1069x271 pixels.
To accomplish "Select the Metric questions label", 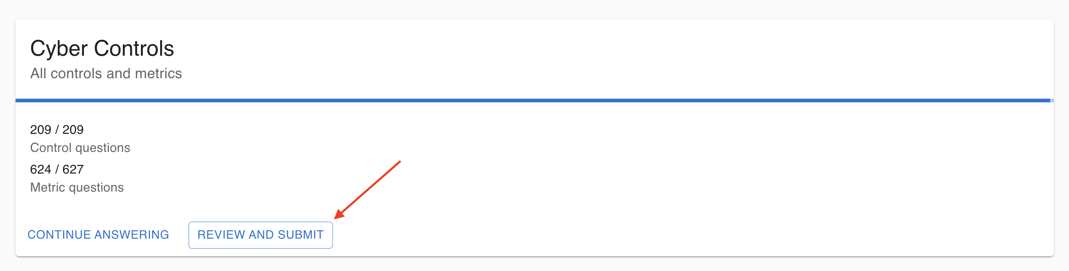I will [77, 187].
